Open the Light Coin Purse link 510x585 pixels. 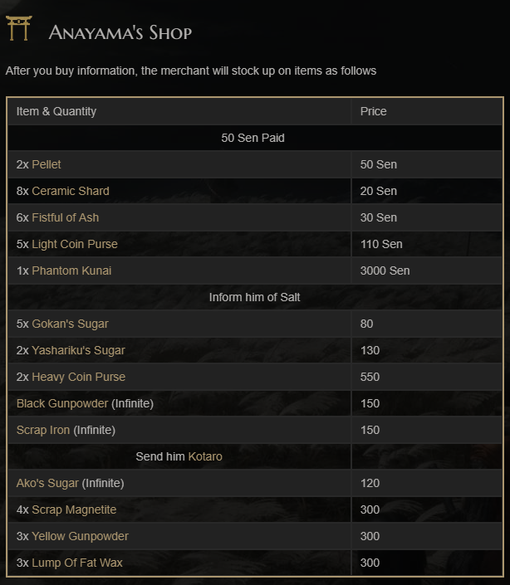(x=75, y=244)
